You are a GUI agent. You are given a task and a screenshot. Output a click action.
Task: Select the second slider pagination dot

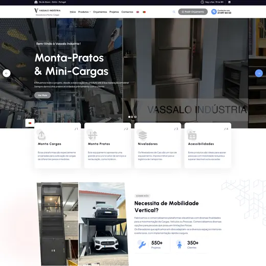point(132,117)
